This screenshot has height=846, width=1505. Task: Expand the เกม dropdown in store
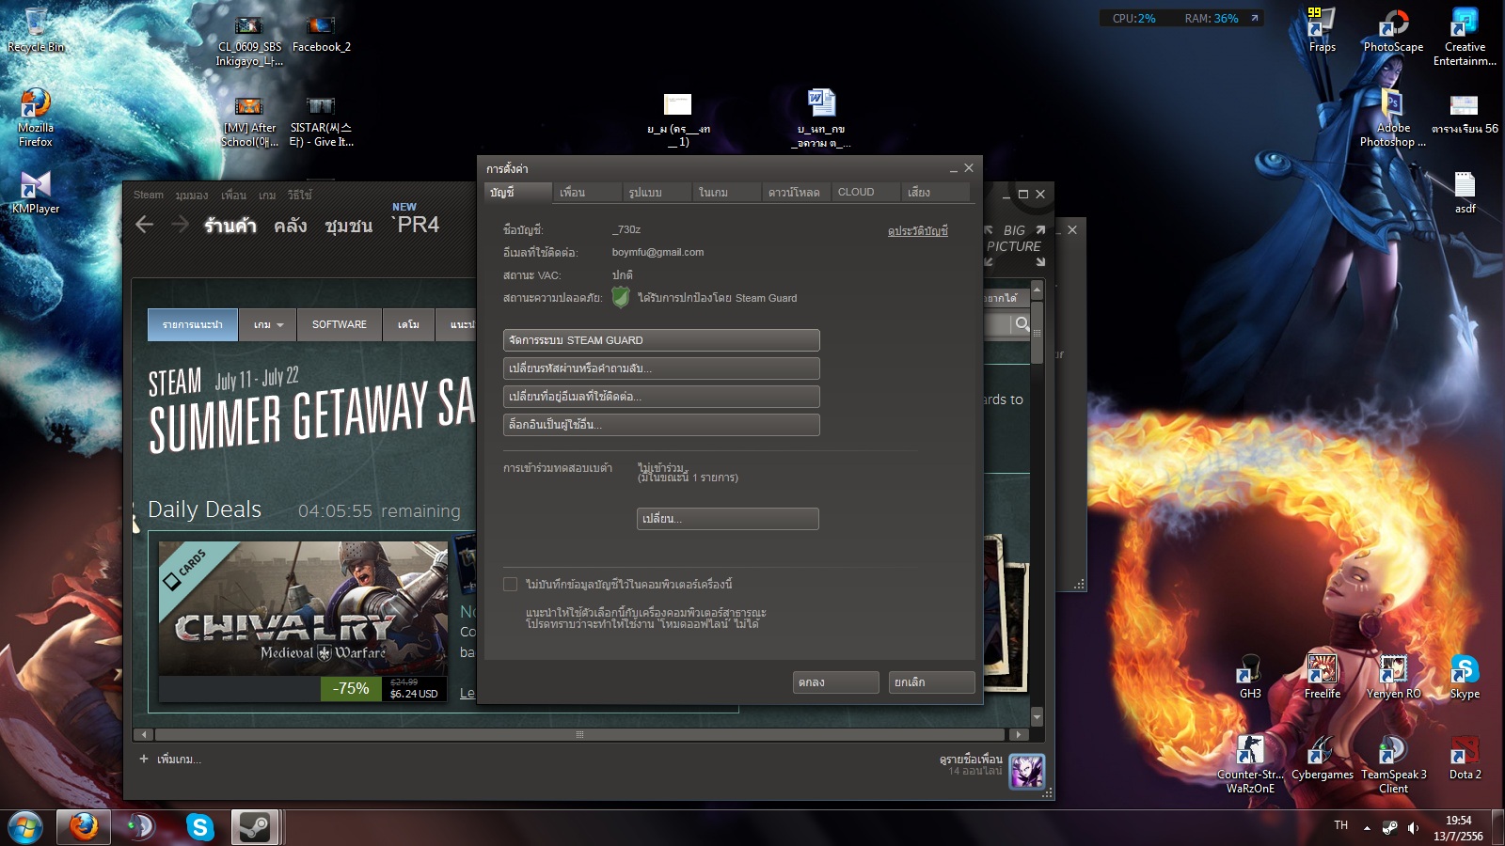268,324
